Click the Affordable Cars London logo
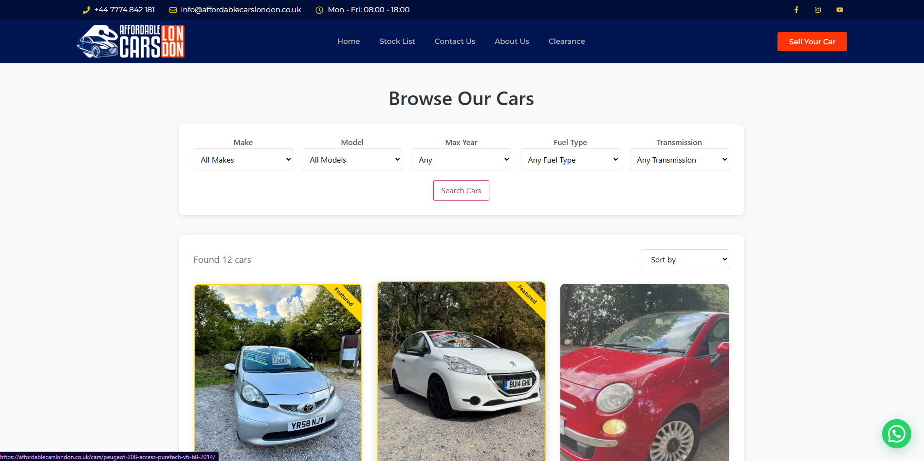The image size is (924, 461). tap(131, 41)
